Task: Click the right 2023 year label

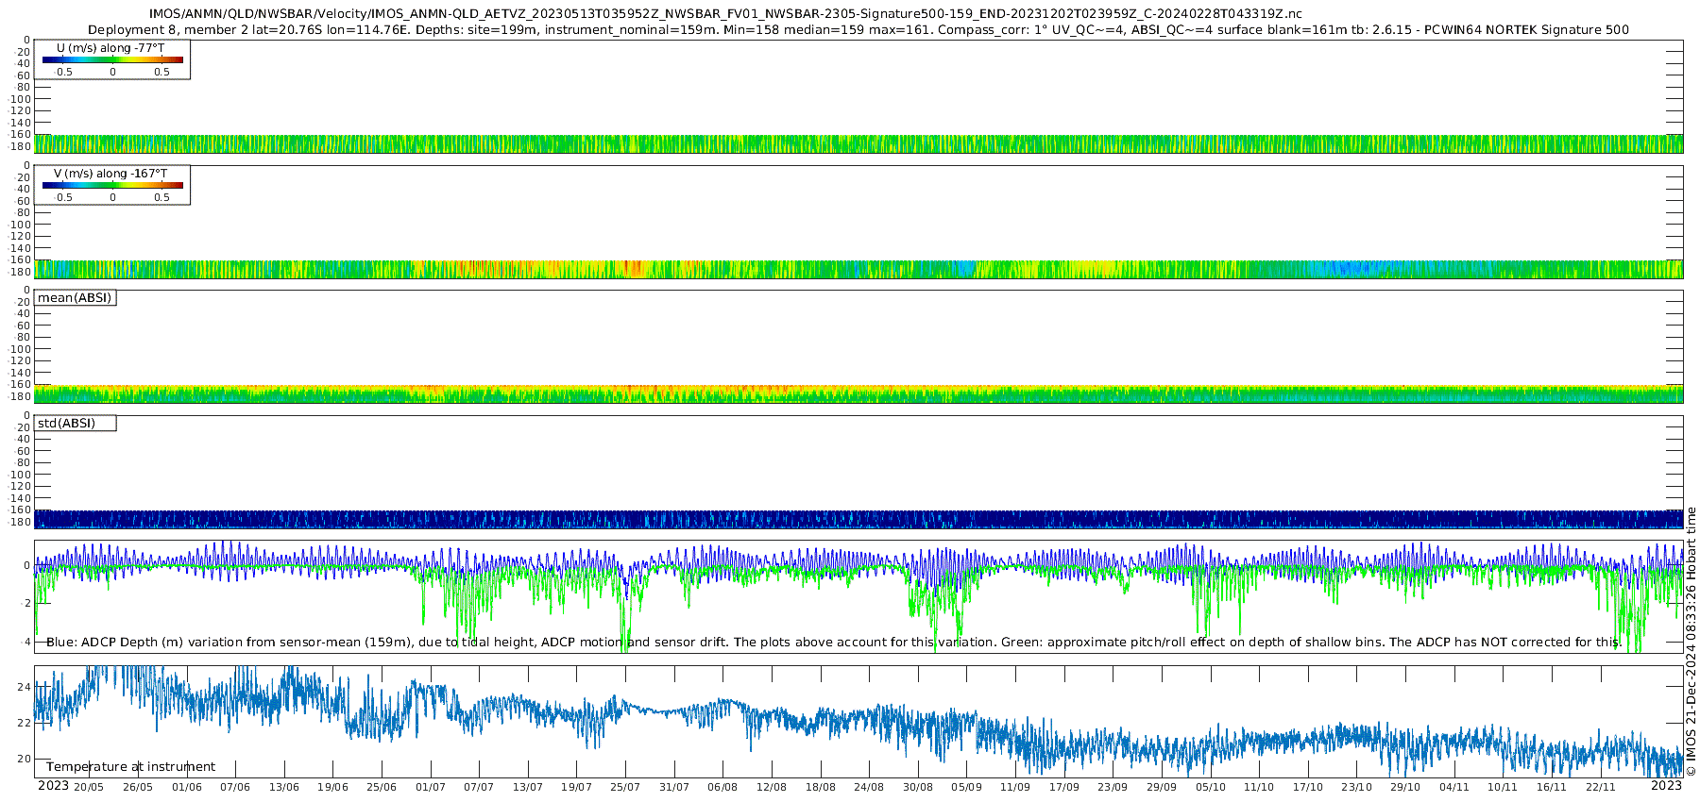Action: (1666, 786)
